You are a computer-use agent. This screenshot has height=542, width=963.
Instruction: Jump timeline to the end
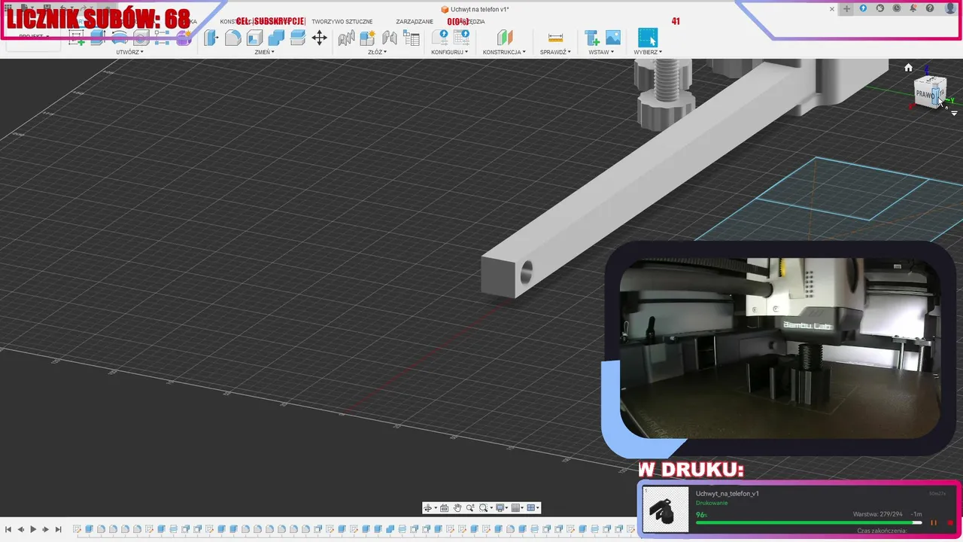tap(58, 530)
